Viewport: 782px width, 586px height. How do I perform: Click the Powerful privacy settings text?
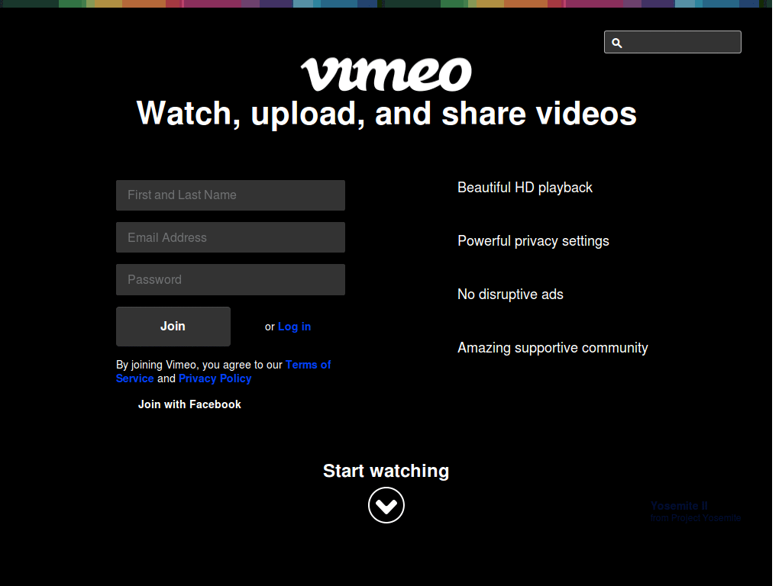point(533,241)
